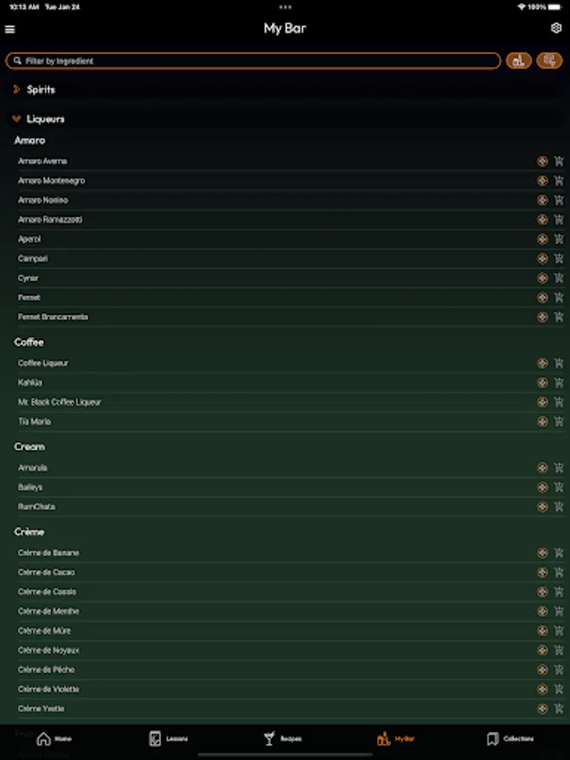Add Kahlúa to shopping cart

click(x=559, y=383)
